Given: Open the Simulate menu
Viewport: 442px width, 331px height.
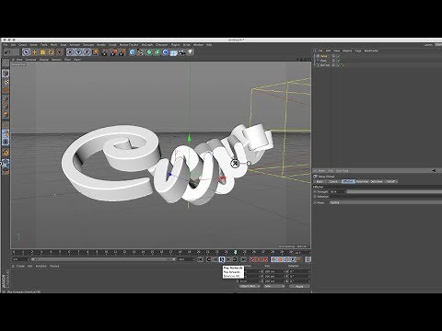Looking at the screenshot, I should [88, 45].
